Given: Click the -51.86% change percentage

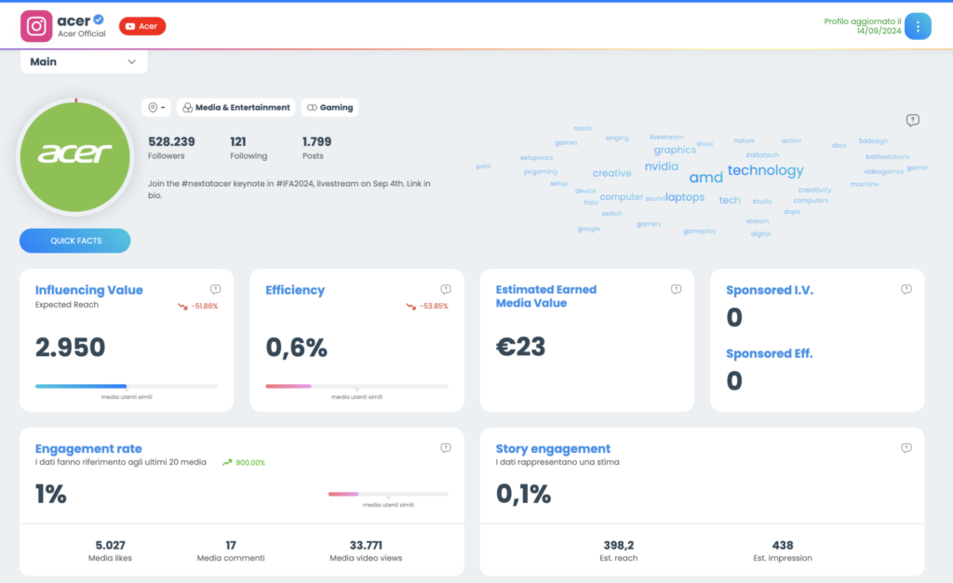Looking at the screenshot, I should pos(204,306).
